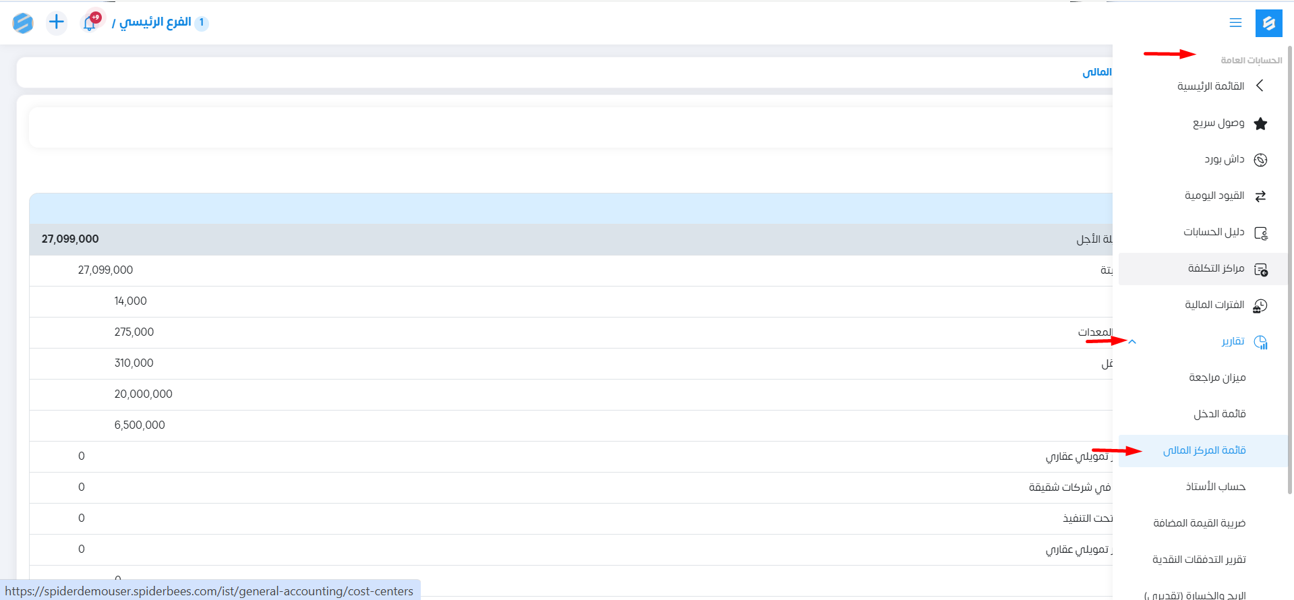
Task: Open حساب الأستاذ ledger link
Action: (1215, 487)
